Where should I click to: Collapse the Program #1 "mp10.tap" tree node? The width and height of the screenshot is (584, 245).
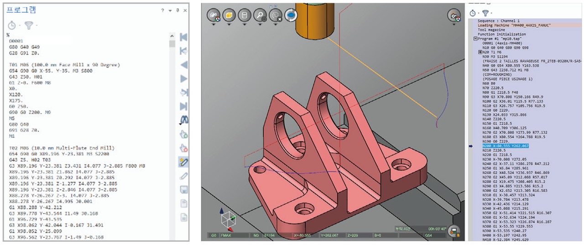[x=476, y=39]
